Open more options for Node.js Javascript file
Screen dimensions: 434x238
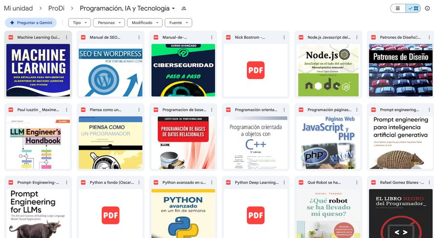click(x=357, y=37)
